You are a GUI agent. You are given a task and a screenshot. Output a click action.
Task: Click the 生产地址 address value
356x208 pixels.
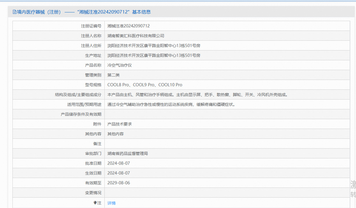154,55
